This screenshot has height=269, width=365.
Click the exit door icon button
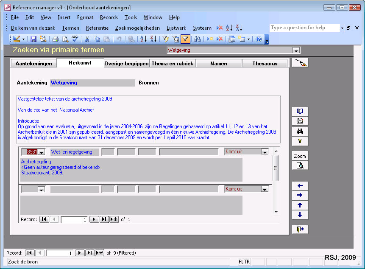pos(300,230)
